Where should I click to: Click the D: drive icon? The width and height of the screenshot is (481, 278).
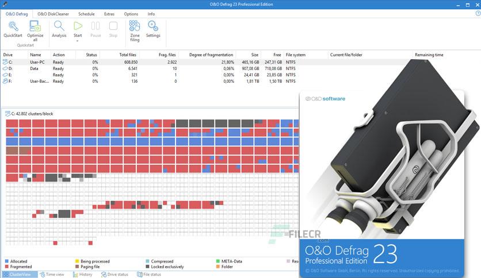[x=5, y=68]
